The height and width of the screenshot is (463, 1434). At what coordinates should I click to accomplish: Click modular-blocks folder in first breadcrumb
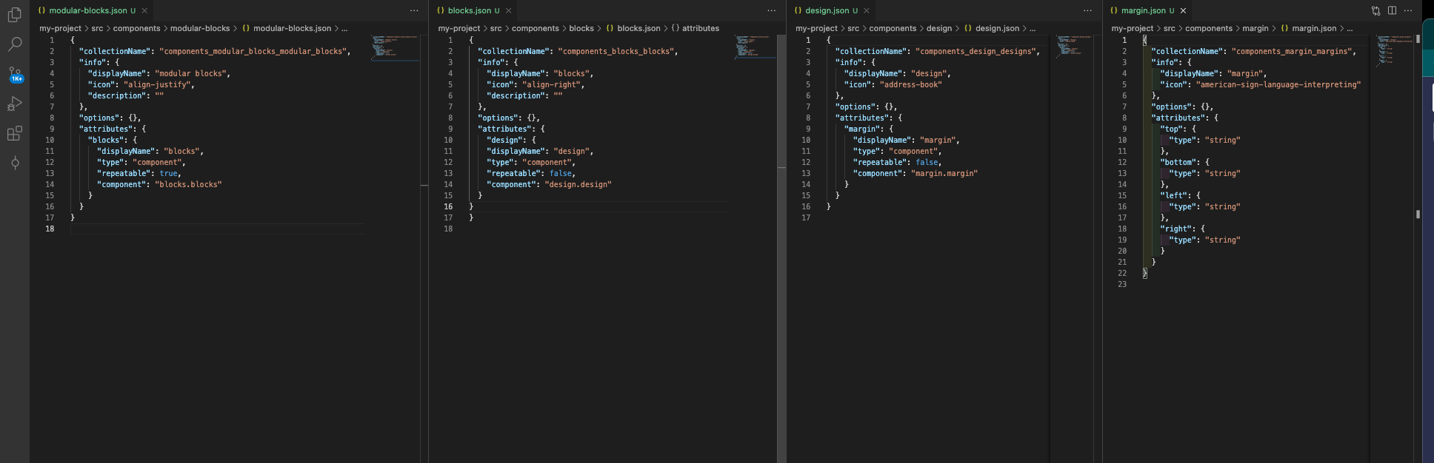pyautogui.click(x=200, y=28)
